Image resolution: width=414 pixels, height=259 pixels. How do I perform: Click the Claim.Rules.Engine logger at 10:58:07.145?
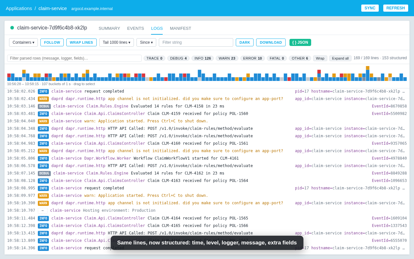coord(107,173)
